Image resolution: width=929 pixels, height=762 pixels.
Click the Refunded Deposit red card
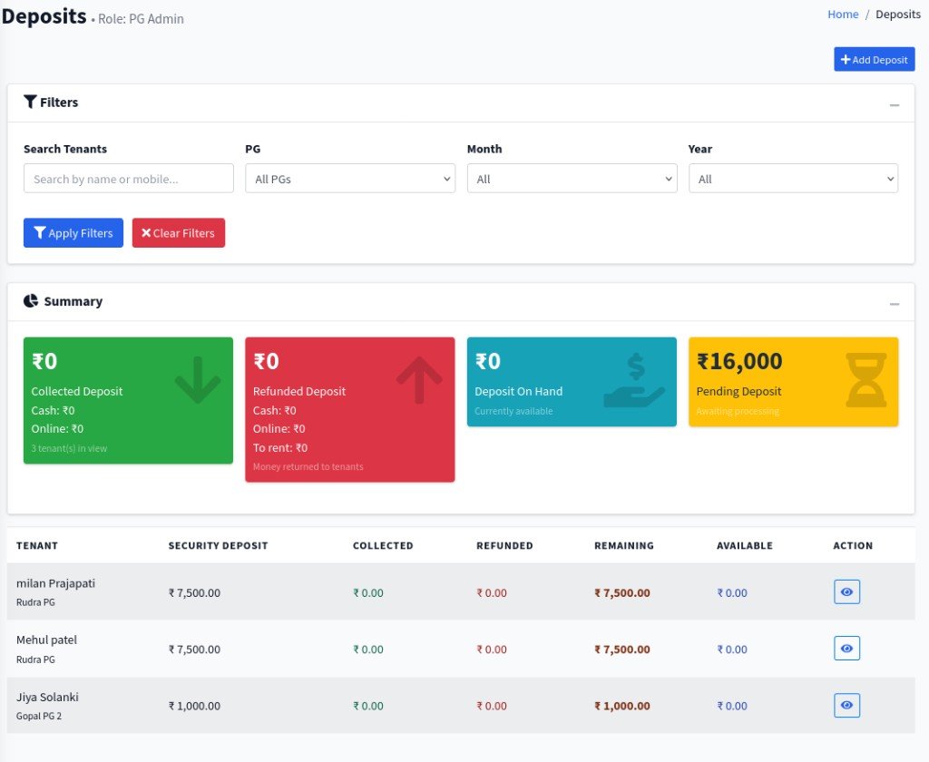pos(350,409)
